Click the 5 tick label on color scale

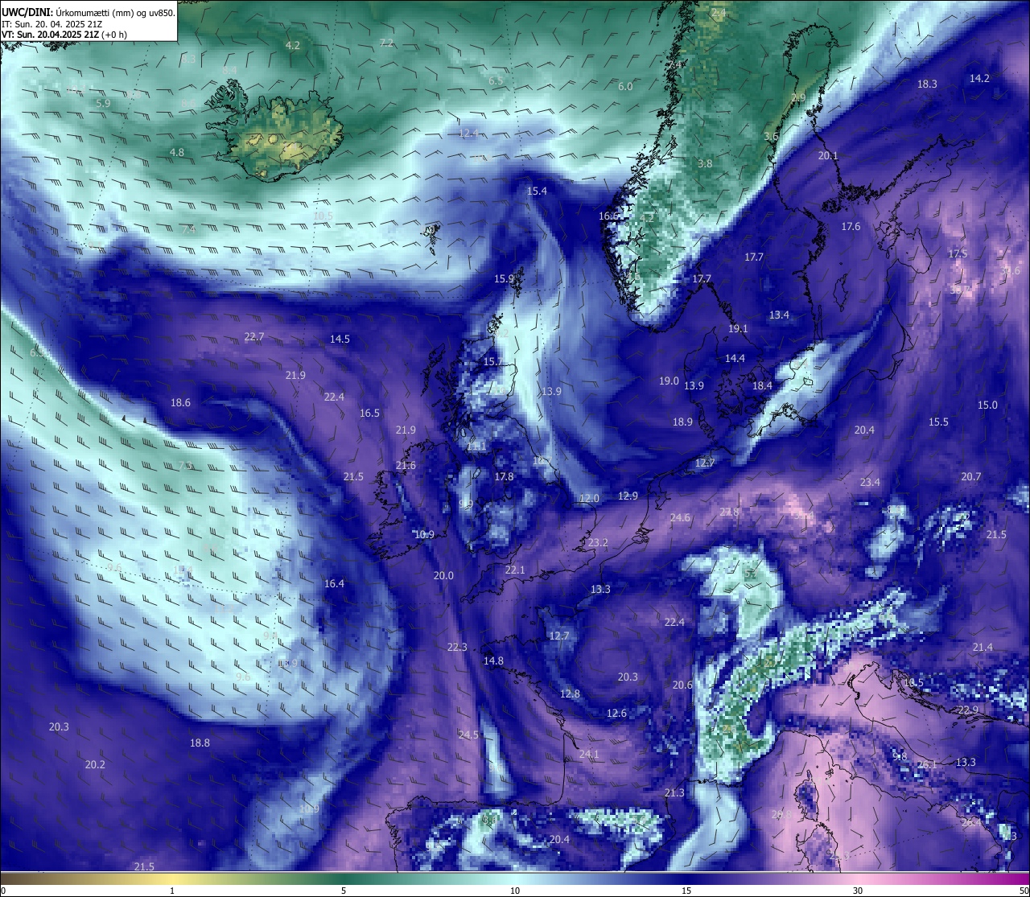[344, 891]
